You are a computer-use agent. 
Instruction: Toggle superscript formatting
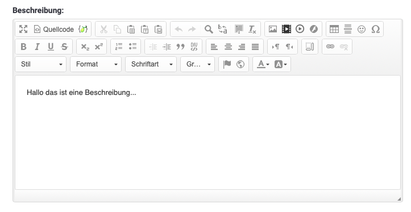(99, 47)
